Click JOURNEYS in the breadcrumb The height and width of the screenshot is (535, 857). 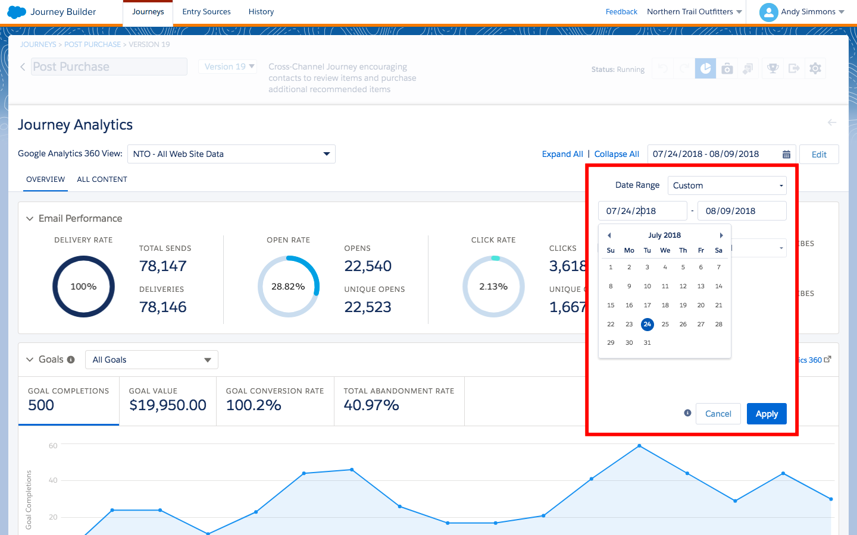(38, 45)
